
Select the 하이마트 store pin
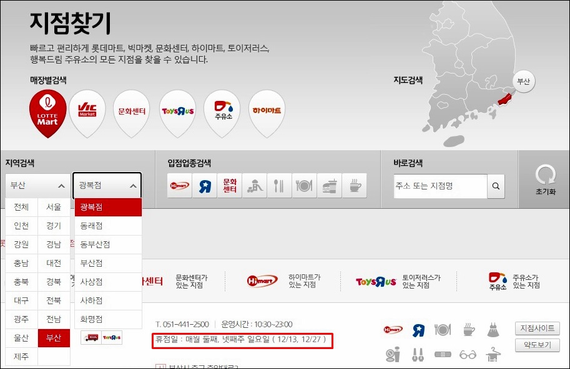(x=267, y=113)
